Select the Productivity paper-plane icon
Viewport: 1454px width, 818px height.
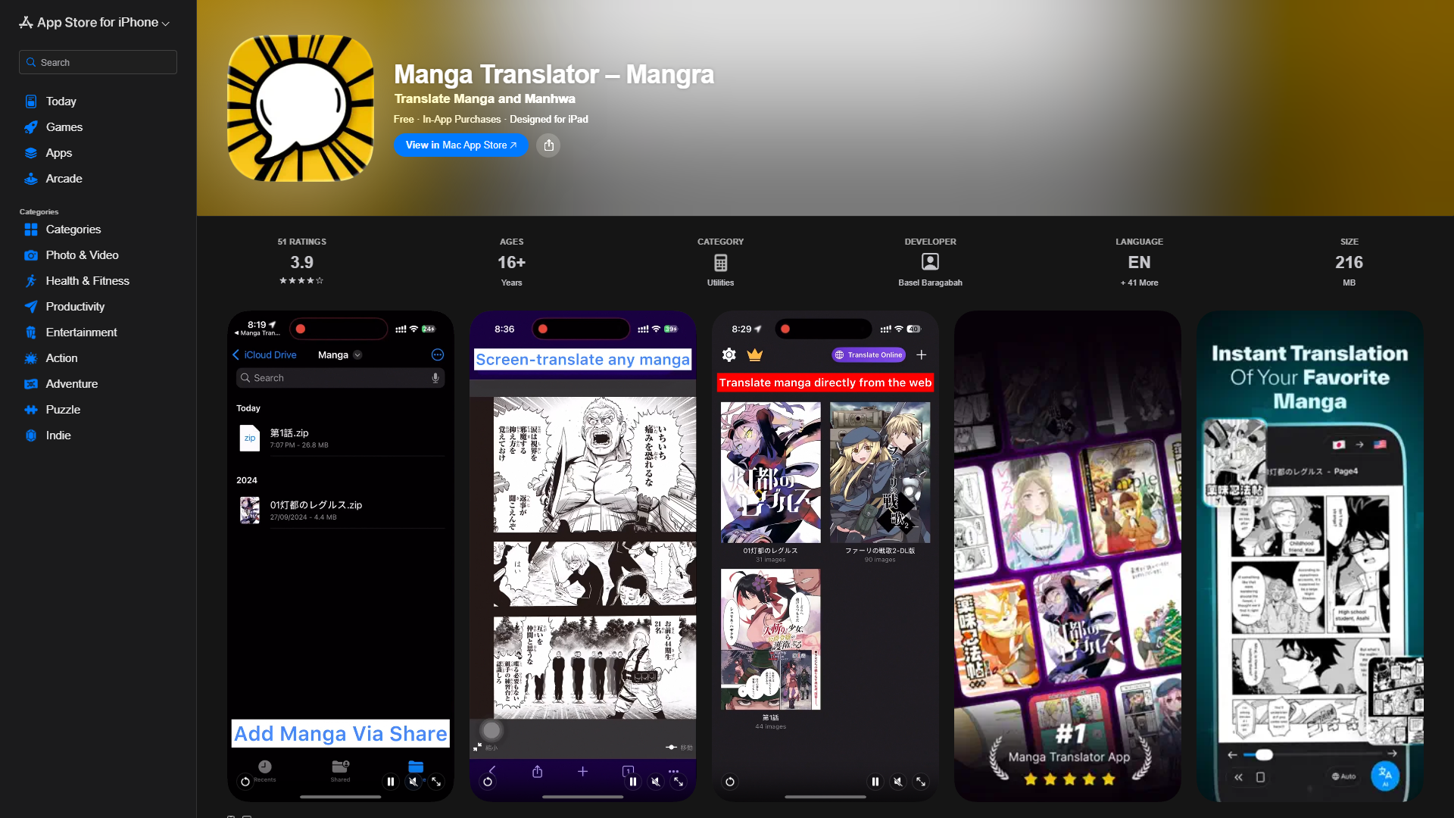30,307
